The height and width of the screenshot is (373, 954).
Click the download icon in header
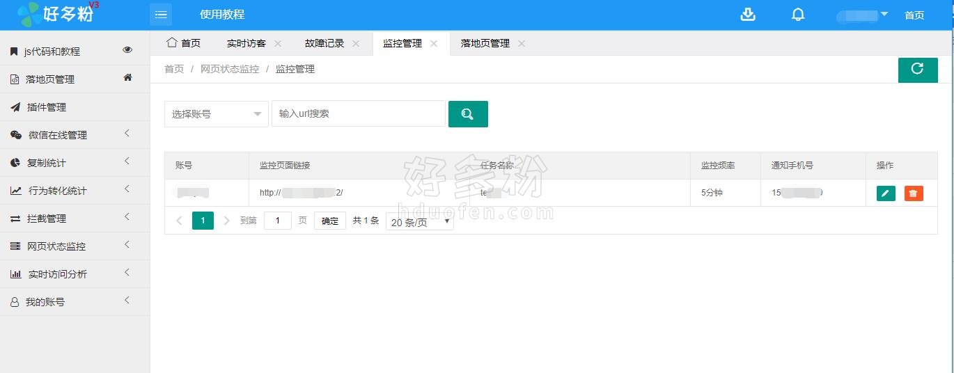[748, 15]
